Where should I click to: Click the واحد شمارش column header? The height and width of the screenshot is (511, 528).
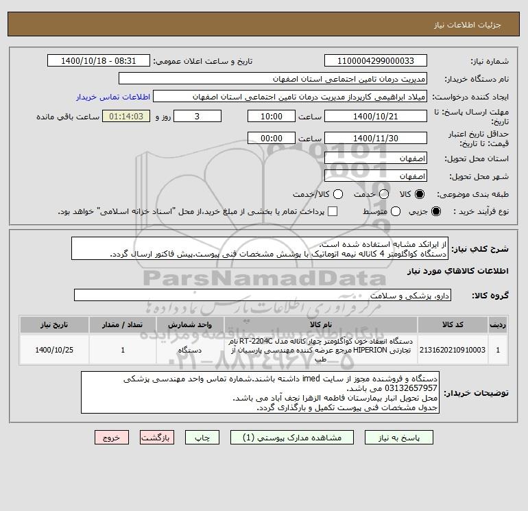coord(190,324)
